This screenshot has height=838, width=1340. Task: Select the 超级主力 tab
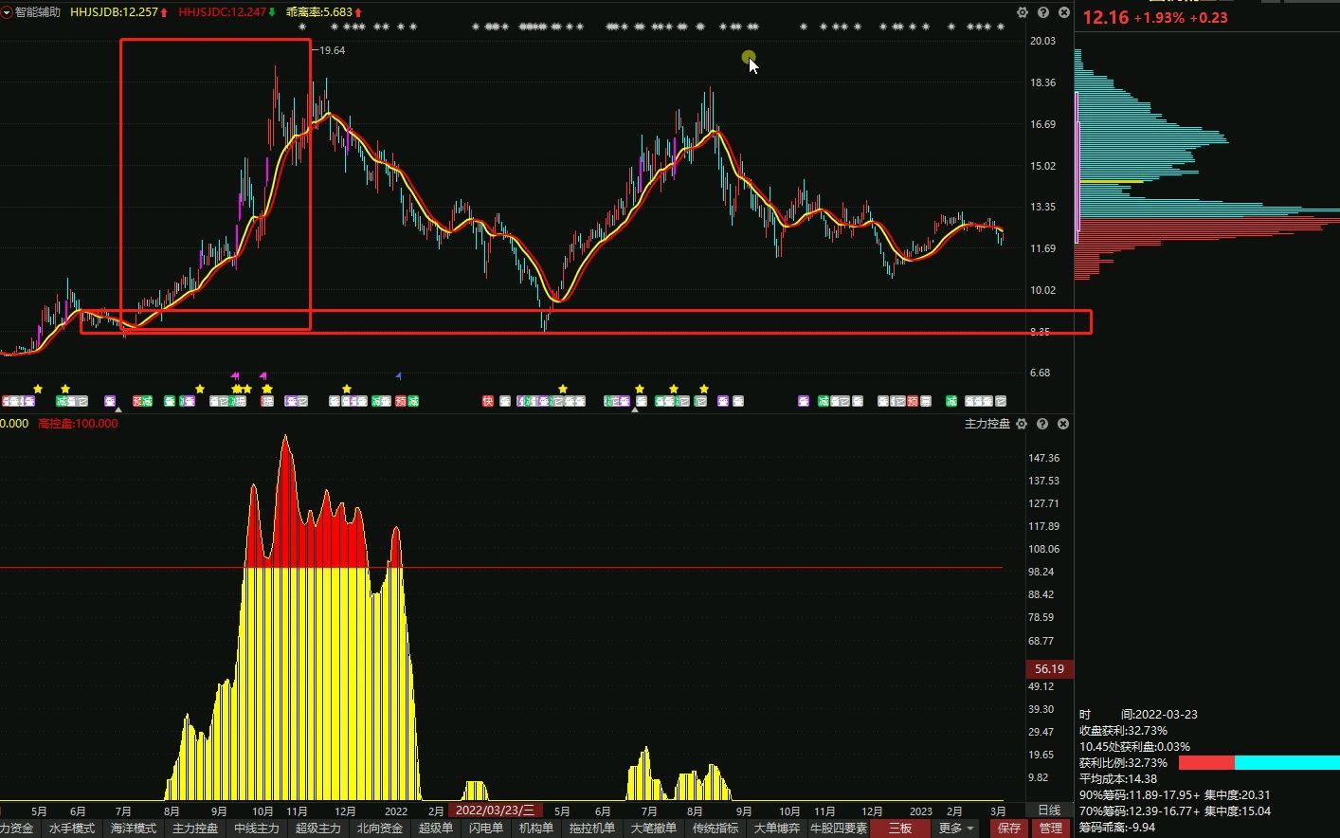coord(318,829)
